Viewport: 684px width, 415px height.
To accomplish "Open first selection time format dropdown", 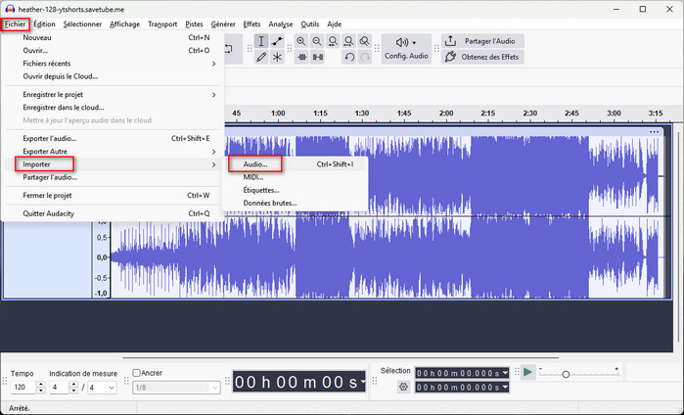I will tap(505, 373).
